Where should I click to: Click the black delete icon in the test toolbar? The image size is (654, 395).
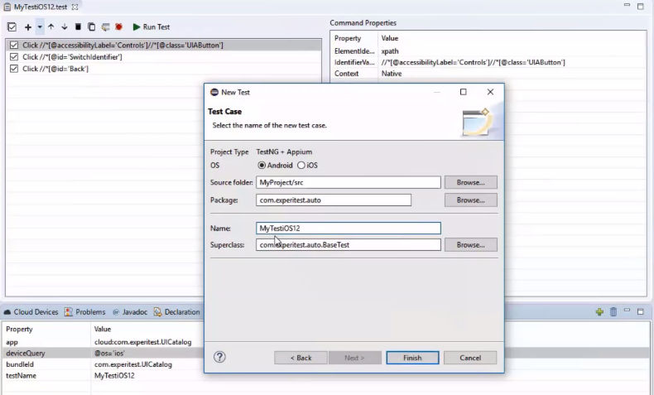(x=79, y=27)
